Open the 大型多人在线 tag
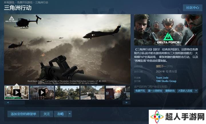Image resolution: width=206 pixels, height=124 pixels. point(185,91)
